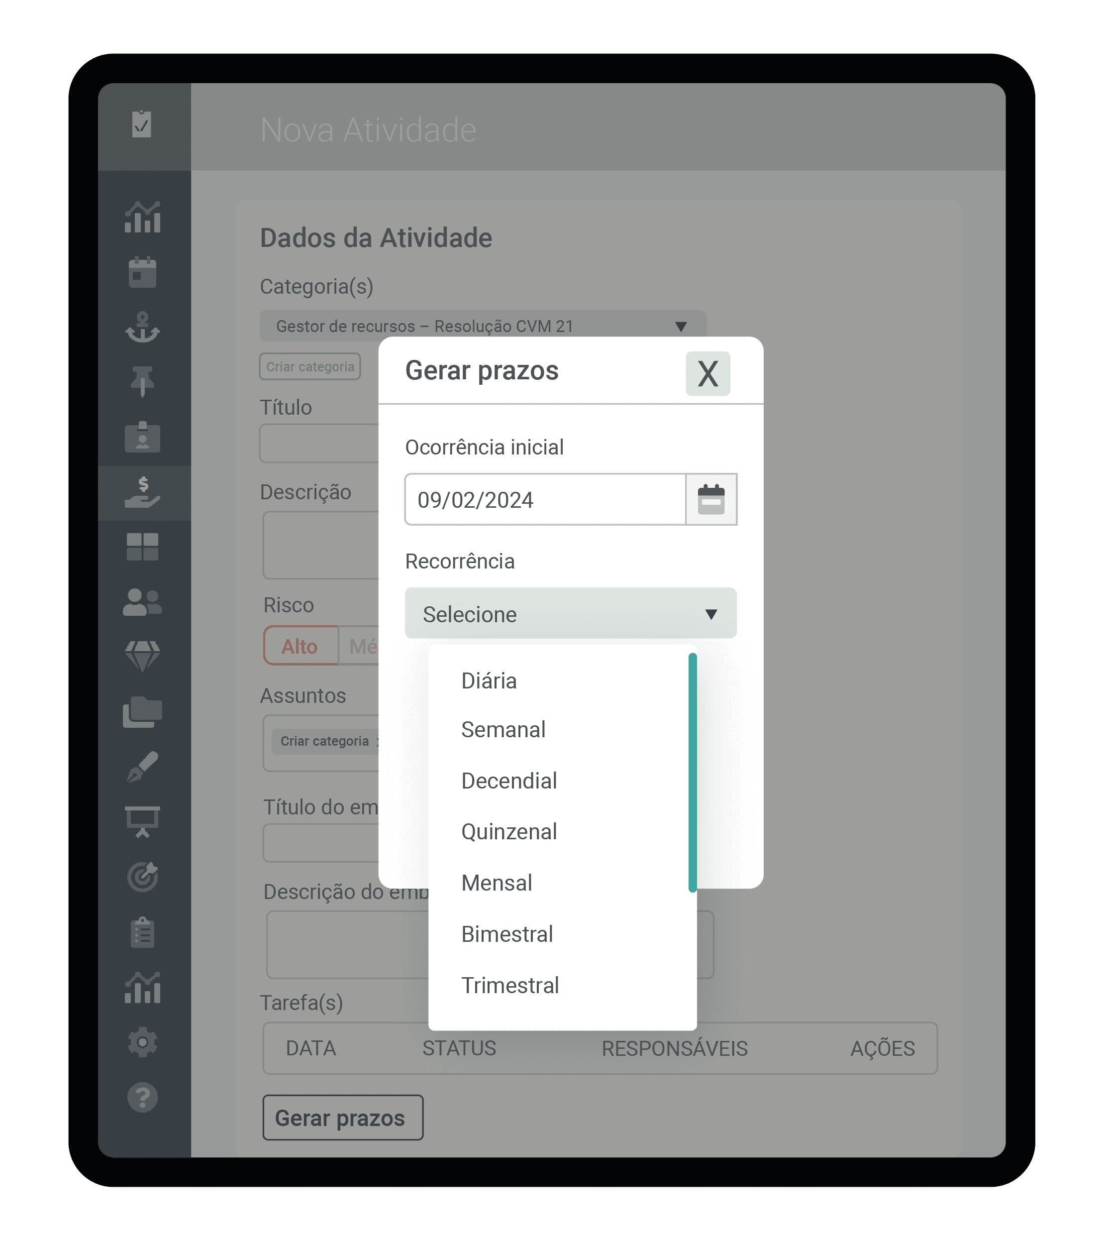Click the STATUS column header
Viewport: 1101px width, 1245px height.
[x=460, y=1048]
